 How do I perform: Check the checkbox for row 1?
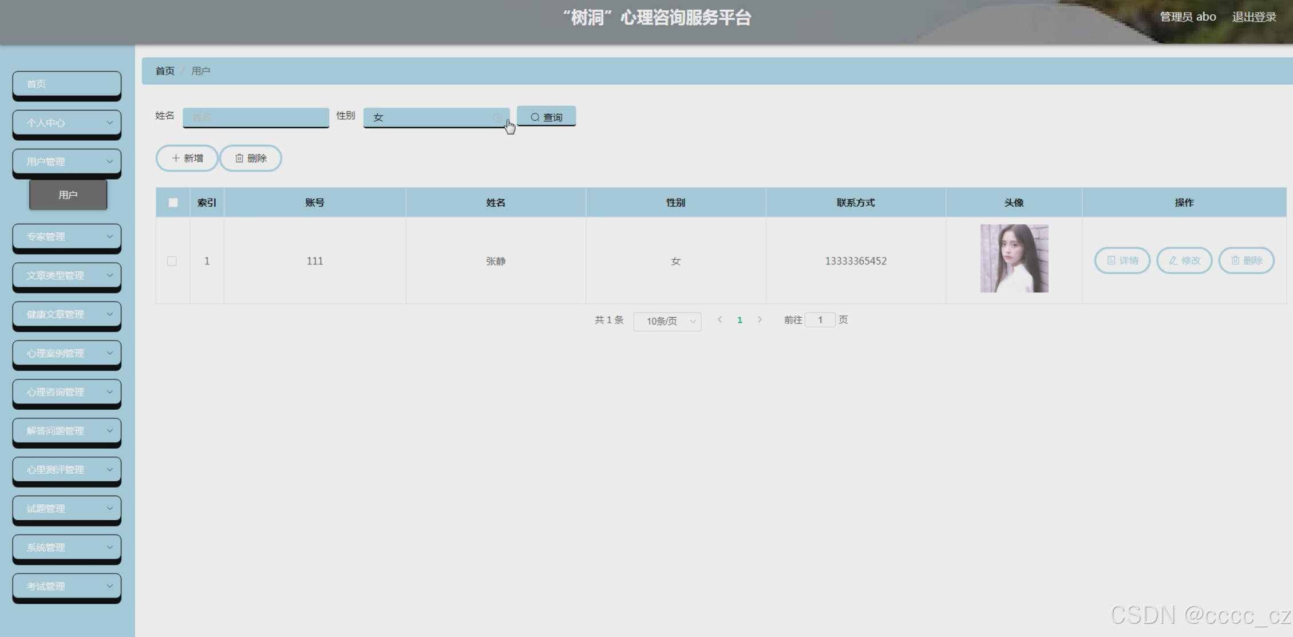coord(172,261)
